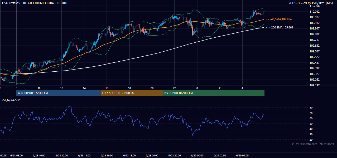337x158 pixels.
Task: Click the RSI axis level 70
Action: pyautogui.click(x=311, y=113)
